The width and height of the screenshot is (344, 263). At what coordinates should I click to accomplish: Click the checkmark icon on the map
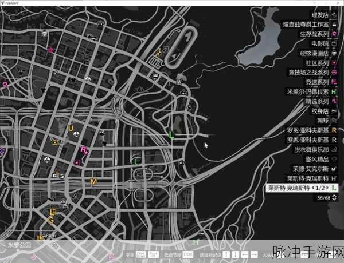point(52,199)
